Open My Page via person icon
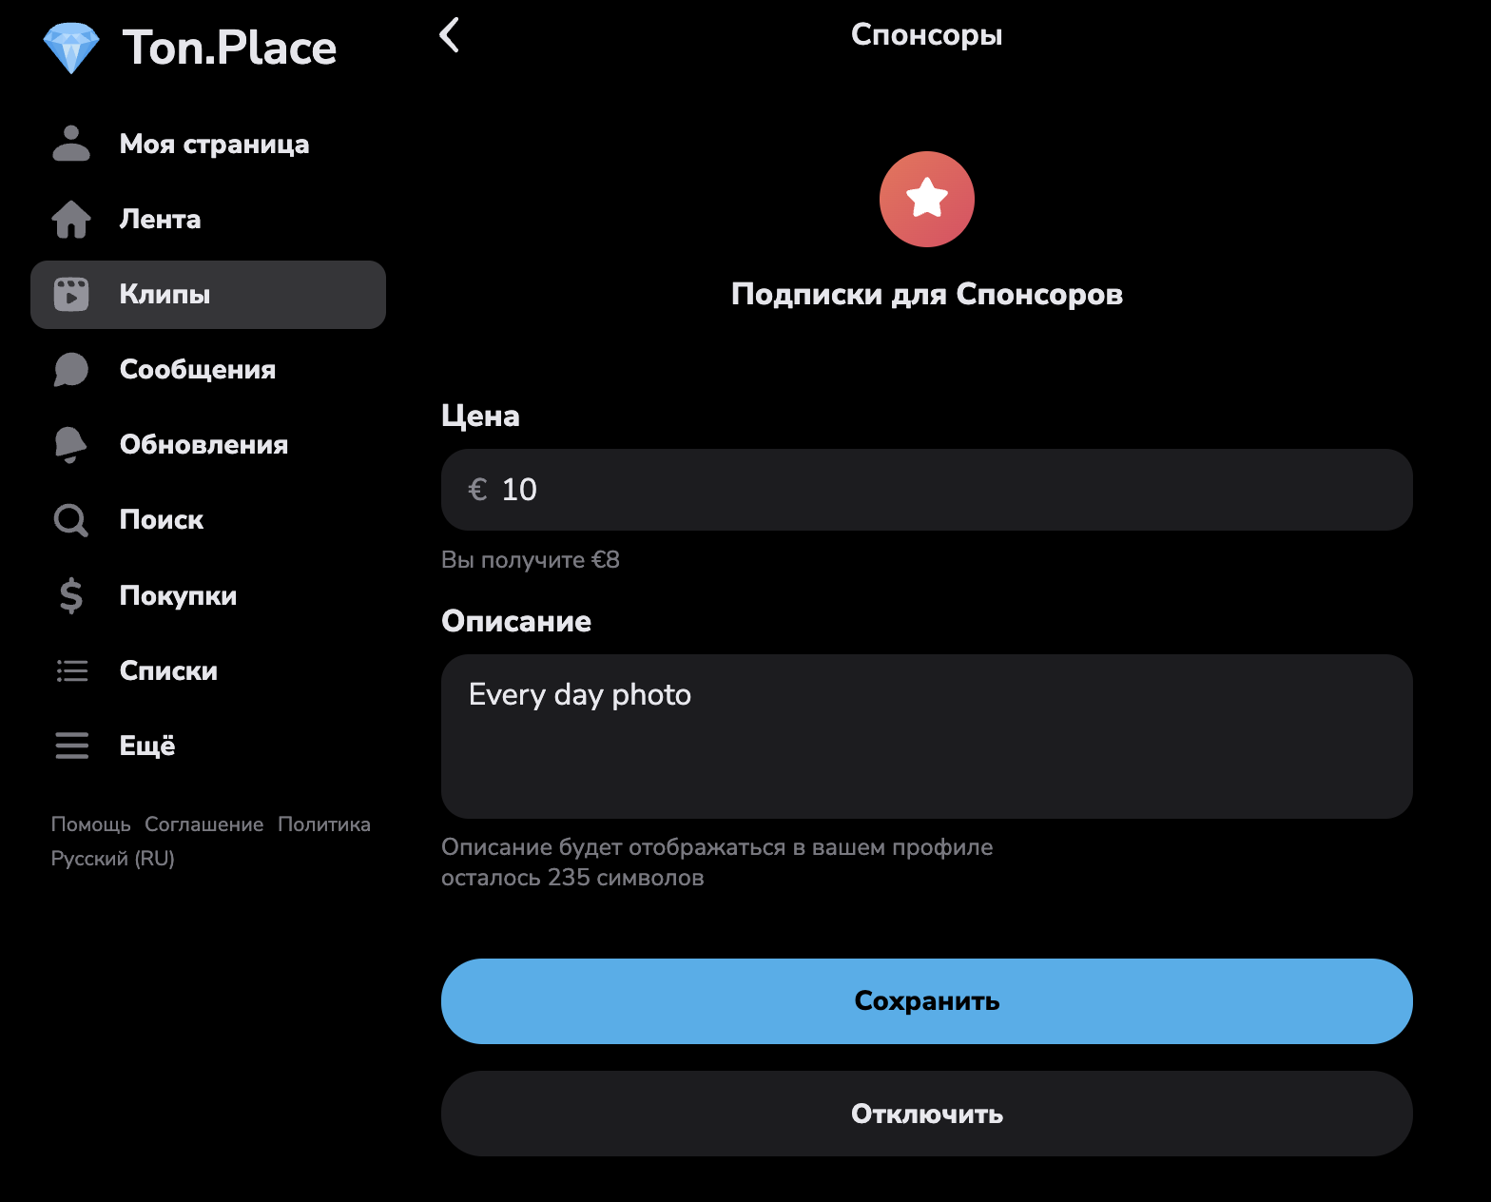 pos(71,144)
